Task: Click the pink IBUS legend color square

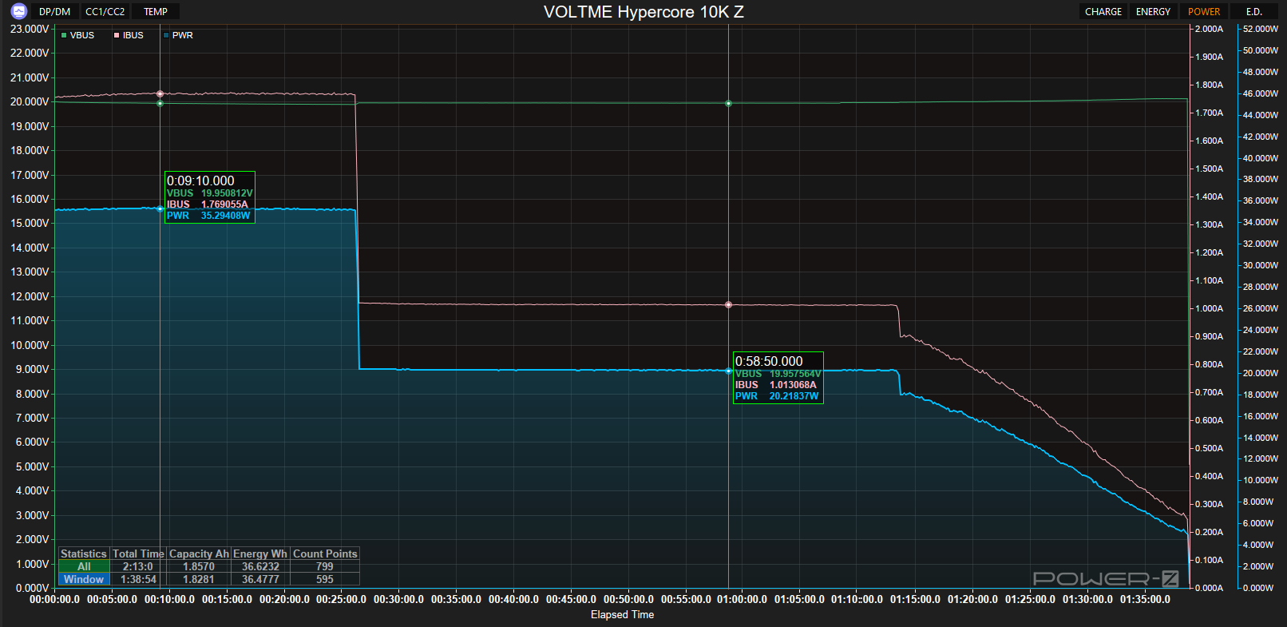Action: click(117, 35)
